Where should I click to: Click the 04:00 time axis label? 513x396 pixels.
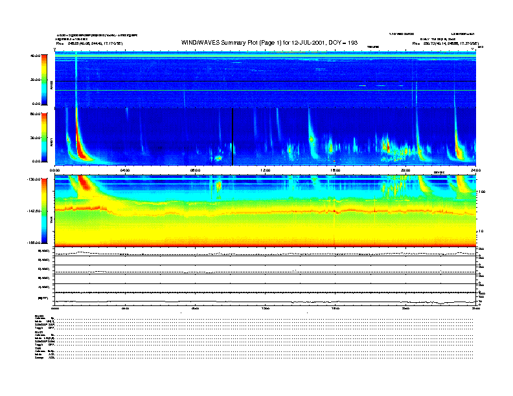tap(125, 170)
